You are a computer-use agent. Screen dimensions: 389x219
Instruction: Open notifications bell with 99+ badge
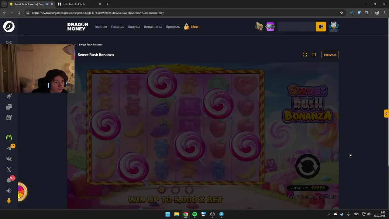pos(9,180)
